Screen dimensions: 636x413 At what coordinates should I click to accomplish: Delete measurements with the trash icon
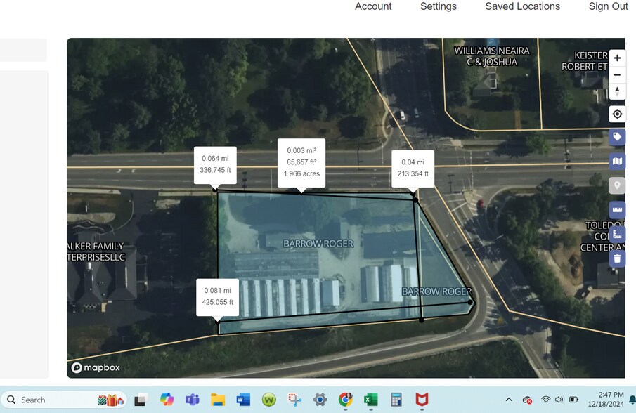click(x=617, y=258)
